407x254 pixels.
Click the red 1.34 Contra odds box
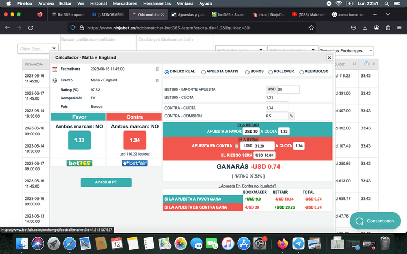(x=135, y=140)
